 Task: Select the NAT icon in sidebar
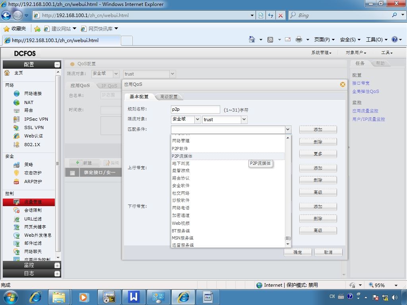pyautogui.click(x=17, y=102)
